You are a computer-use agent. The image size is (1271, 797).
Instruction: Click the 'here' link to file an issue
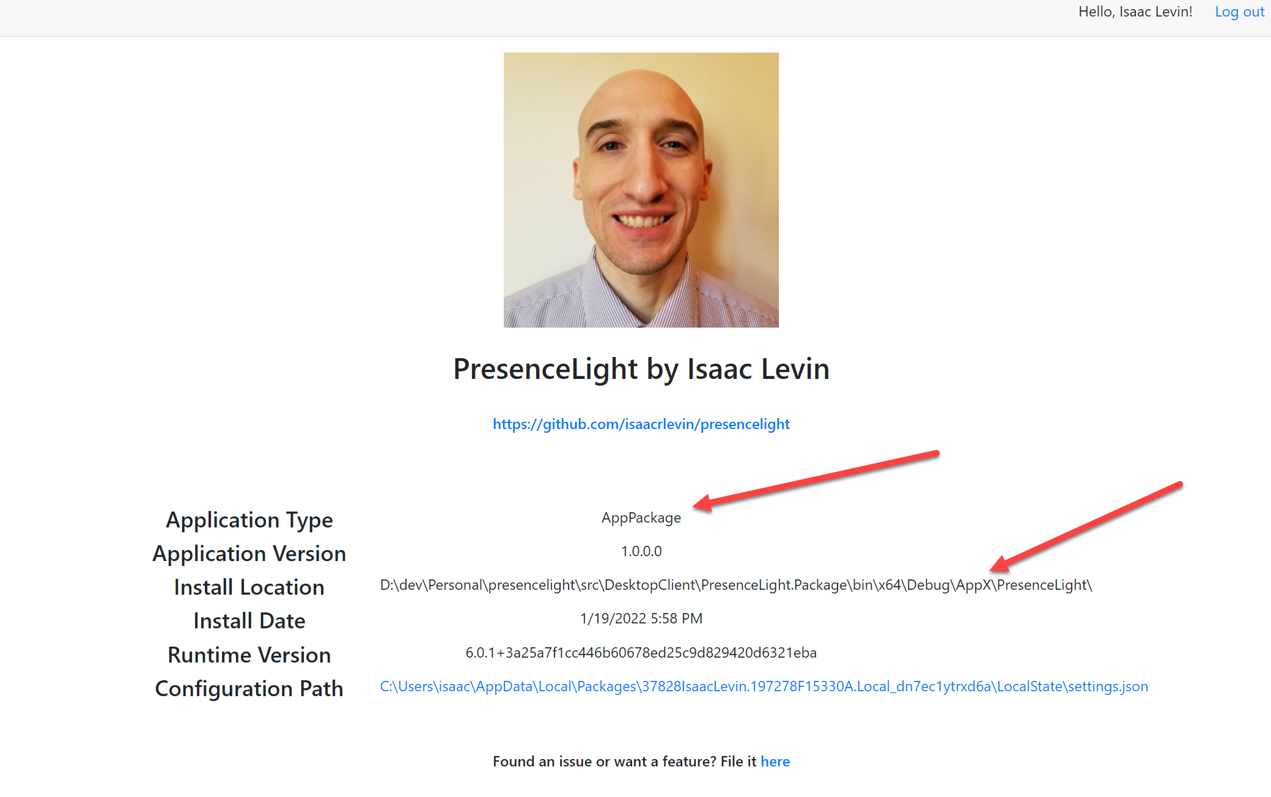point(775,762)
